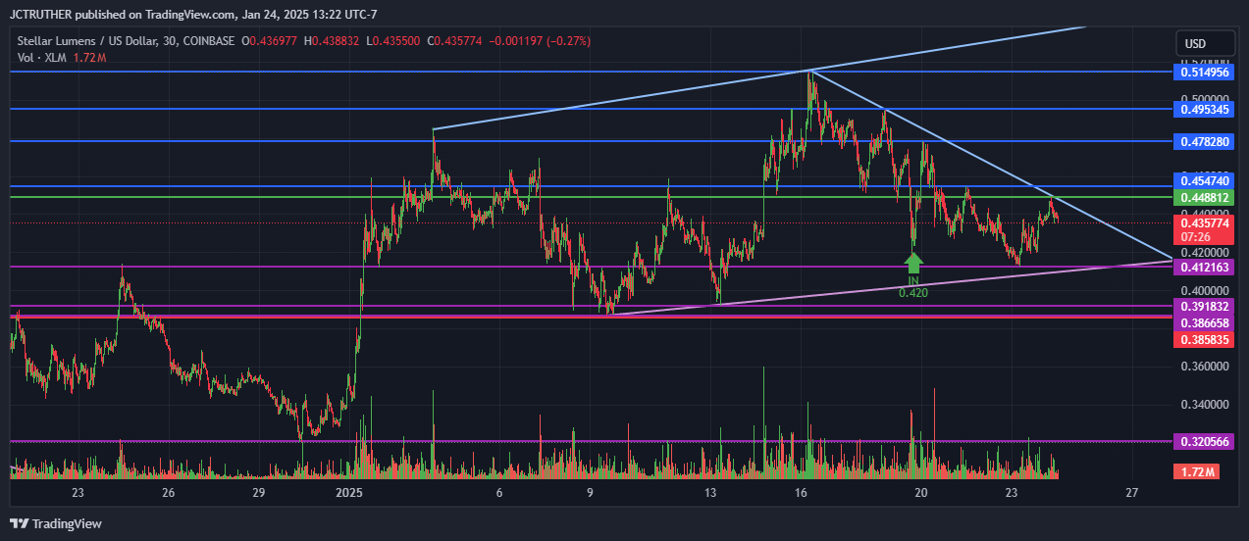Click the open value O0.436977
The width and height of the screenshot is (1249, 541).
pos(272,41)
